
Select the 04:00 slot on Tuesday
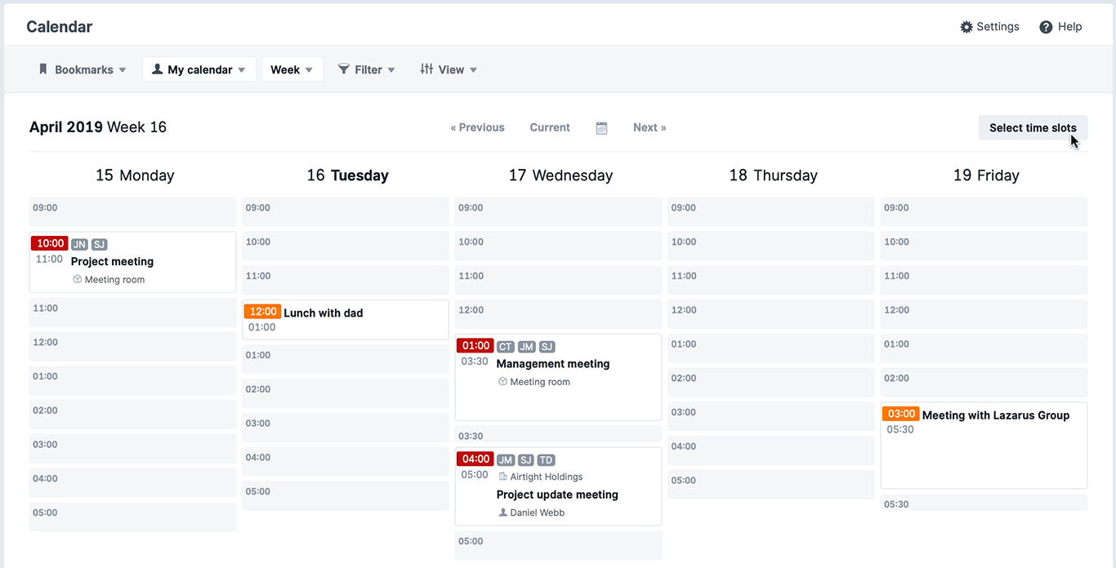(x=346, y=462)
